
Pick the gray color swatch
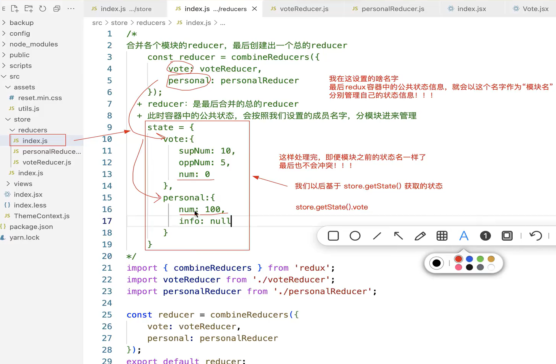click(x=480, y=268)
